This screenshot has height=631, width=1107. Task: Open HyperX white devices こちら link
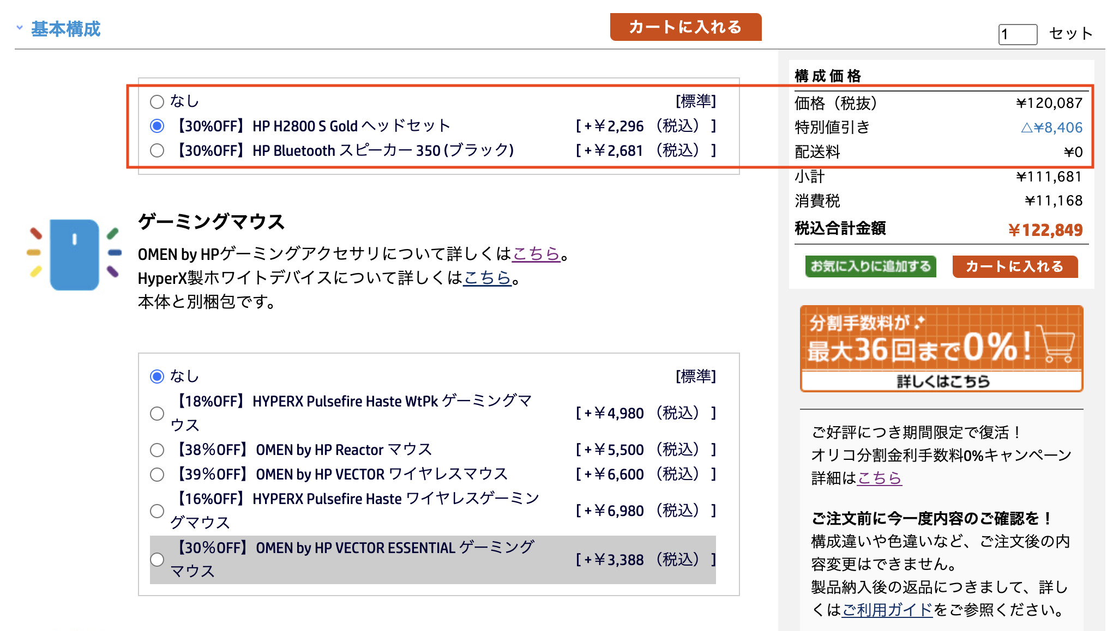point(487,278)
